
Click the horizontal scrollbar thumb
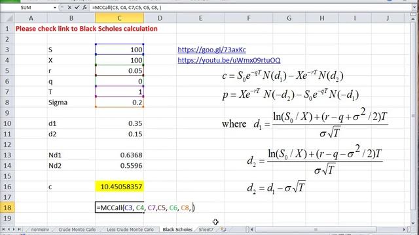click(x=316, y=229)
